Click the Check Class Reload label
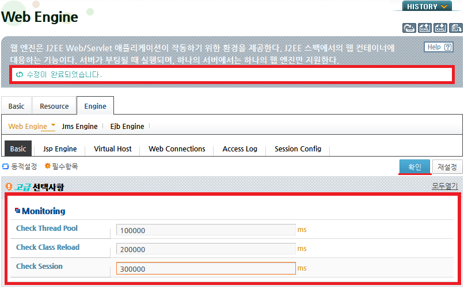Screen dimensions: 464x289 [x=48, y=248]
